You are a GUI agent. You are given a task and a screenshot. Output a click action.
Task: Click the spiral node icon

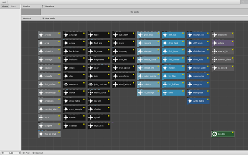pos(91,117)
